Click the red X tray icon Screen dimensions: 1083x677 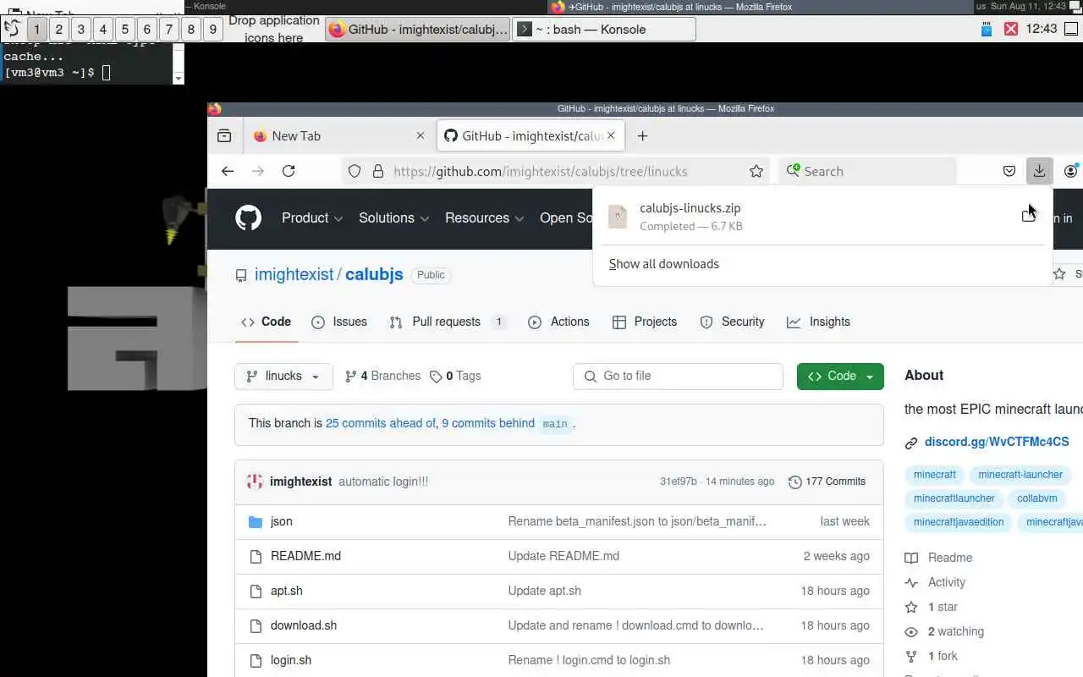click(1010, 29)
